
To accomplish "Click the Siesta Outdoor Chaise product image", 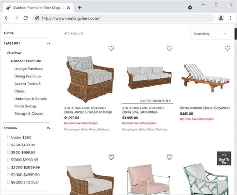I will click(x=206, y=78).
